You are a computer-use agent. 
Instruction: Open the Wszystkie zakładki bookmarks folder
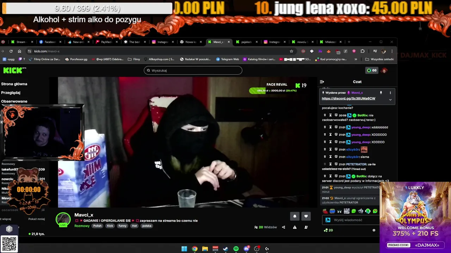tap(379, 59)
